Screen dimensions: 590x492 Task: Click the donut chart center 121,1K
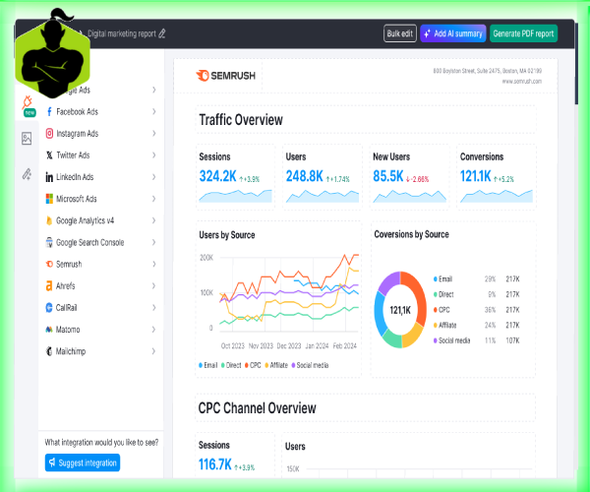tap(400, 310)
